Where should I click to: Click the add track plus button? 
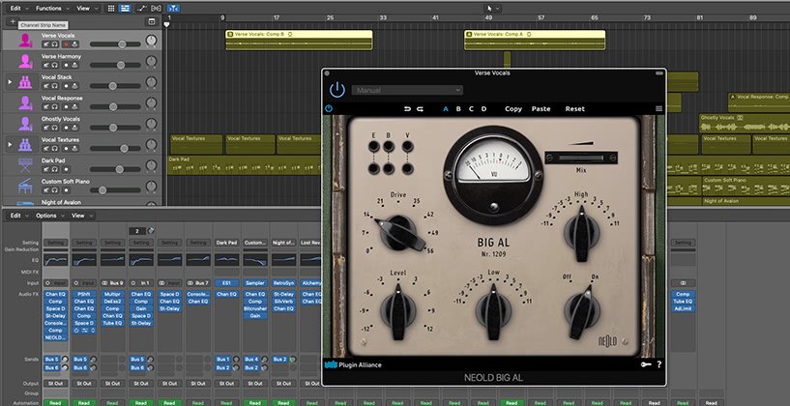[x=11, y=20]
